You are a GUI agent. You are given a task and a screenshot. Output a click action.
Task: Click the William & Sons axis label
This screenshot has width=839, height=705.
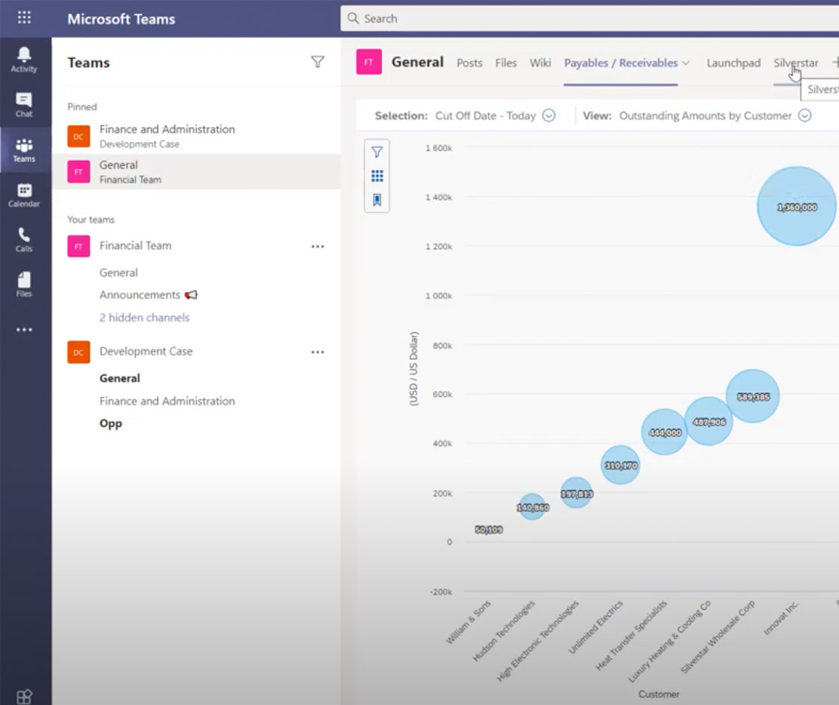point(469,622)
